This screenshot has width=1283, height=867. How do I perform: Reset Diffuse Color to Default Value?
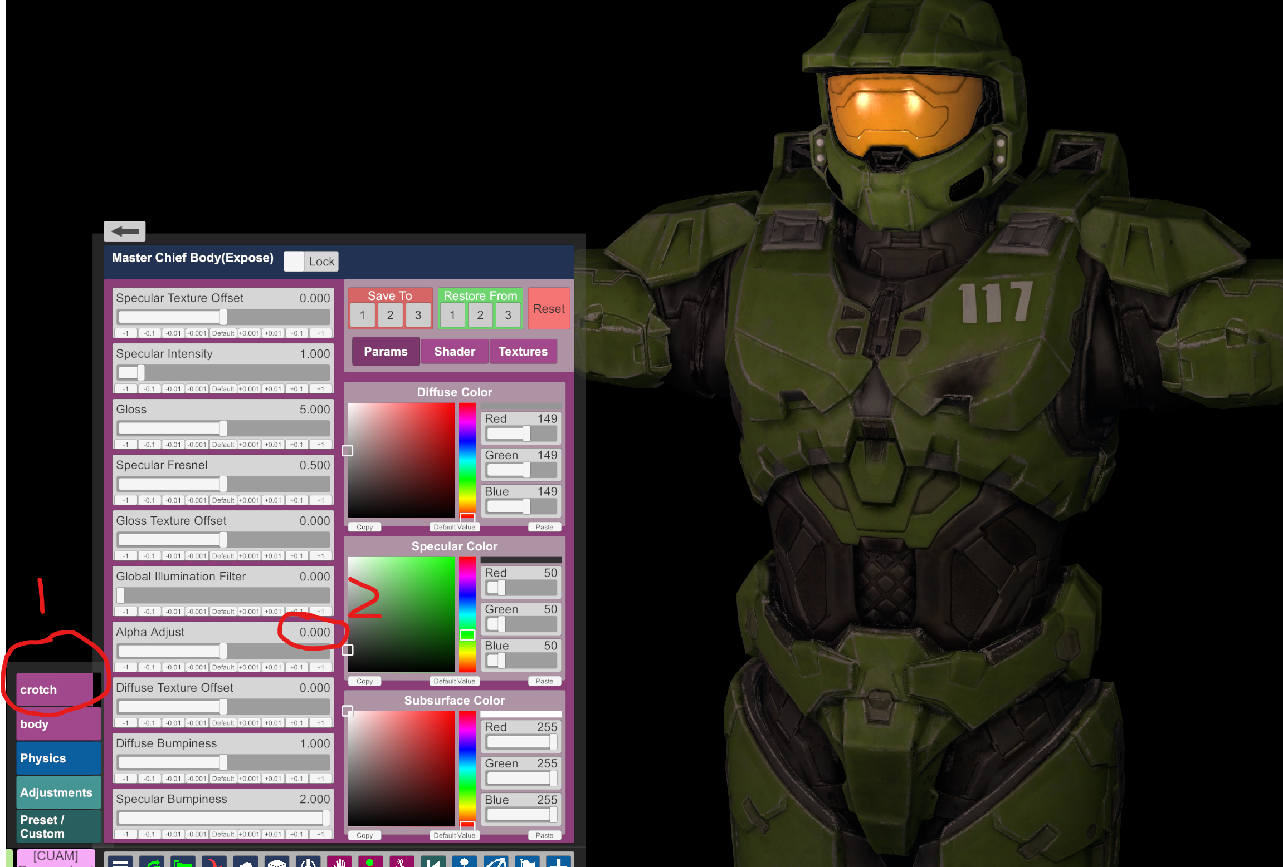tap(455, 527)
